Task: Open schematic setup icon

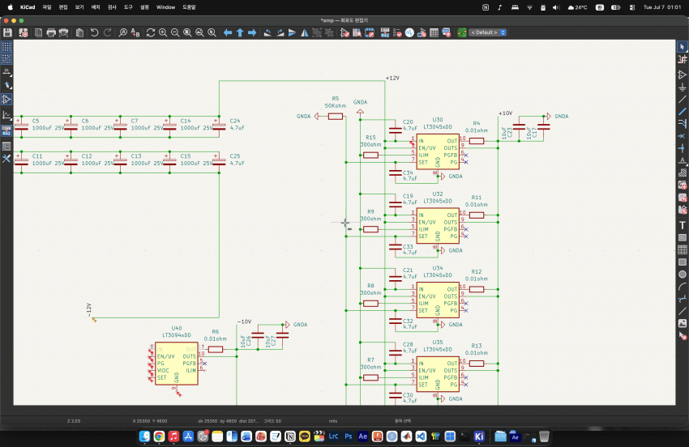Action: pyautogui.click(x=24, y=32)
